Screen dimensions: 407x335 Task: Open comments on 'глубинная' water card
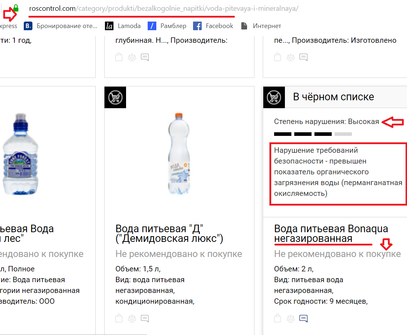[145, 57]
